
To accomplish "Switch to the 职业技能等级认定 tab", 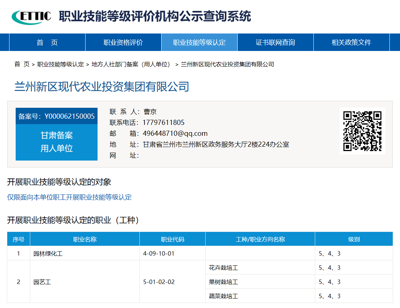I will coord(199,42).
